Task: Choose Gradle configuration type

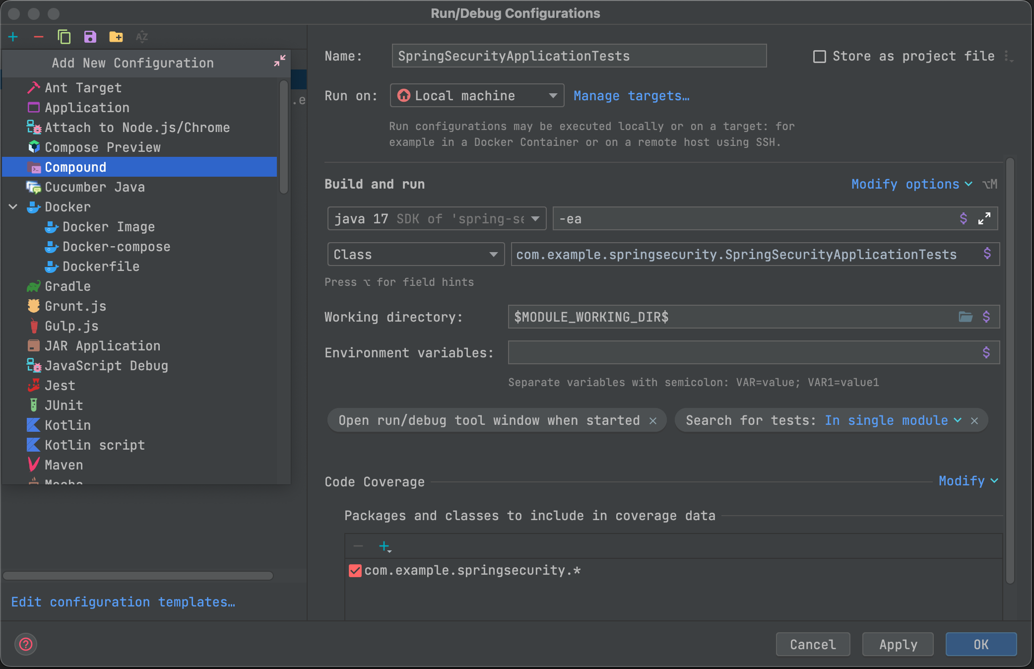Action: [67, 286]
